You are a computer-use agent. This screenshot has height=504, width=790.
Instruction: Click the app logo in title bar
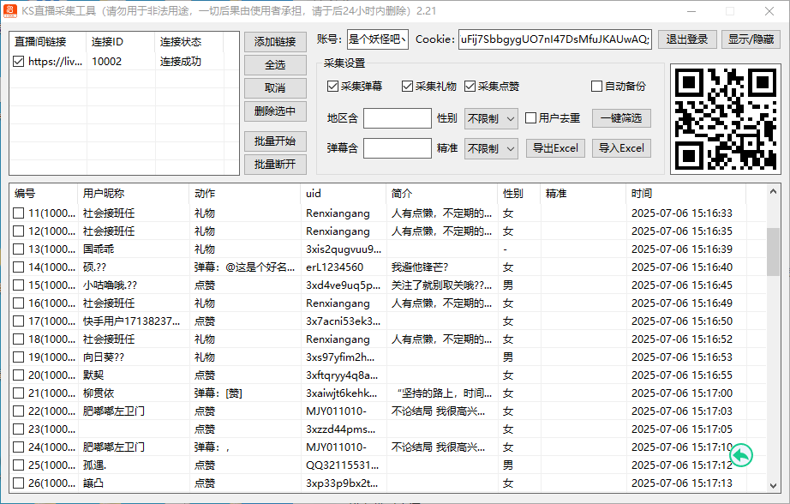[11, 12]
